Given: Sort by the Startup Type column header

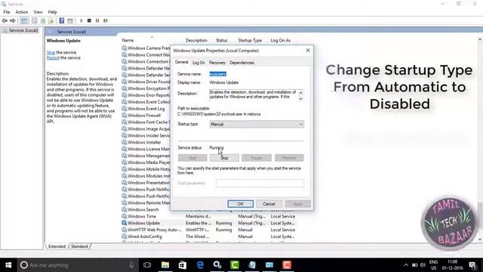Looking at the screenshot, I should [250, 40].
